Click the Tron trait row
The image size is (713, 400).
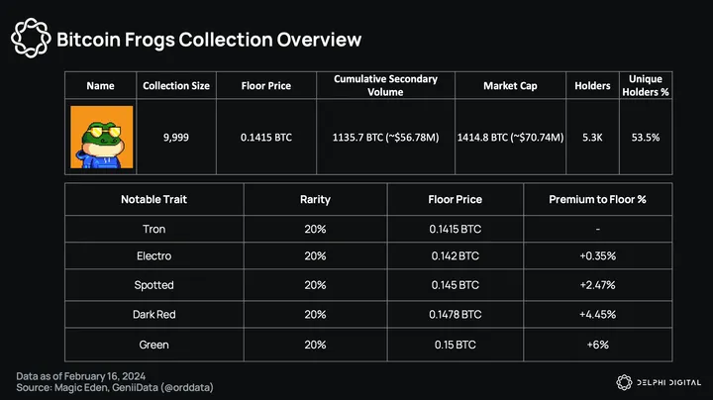point(153,229)
